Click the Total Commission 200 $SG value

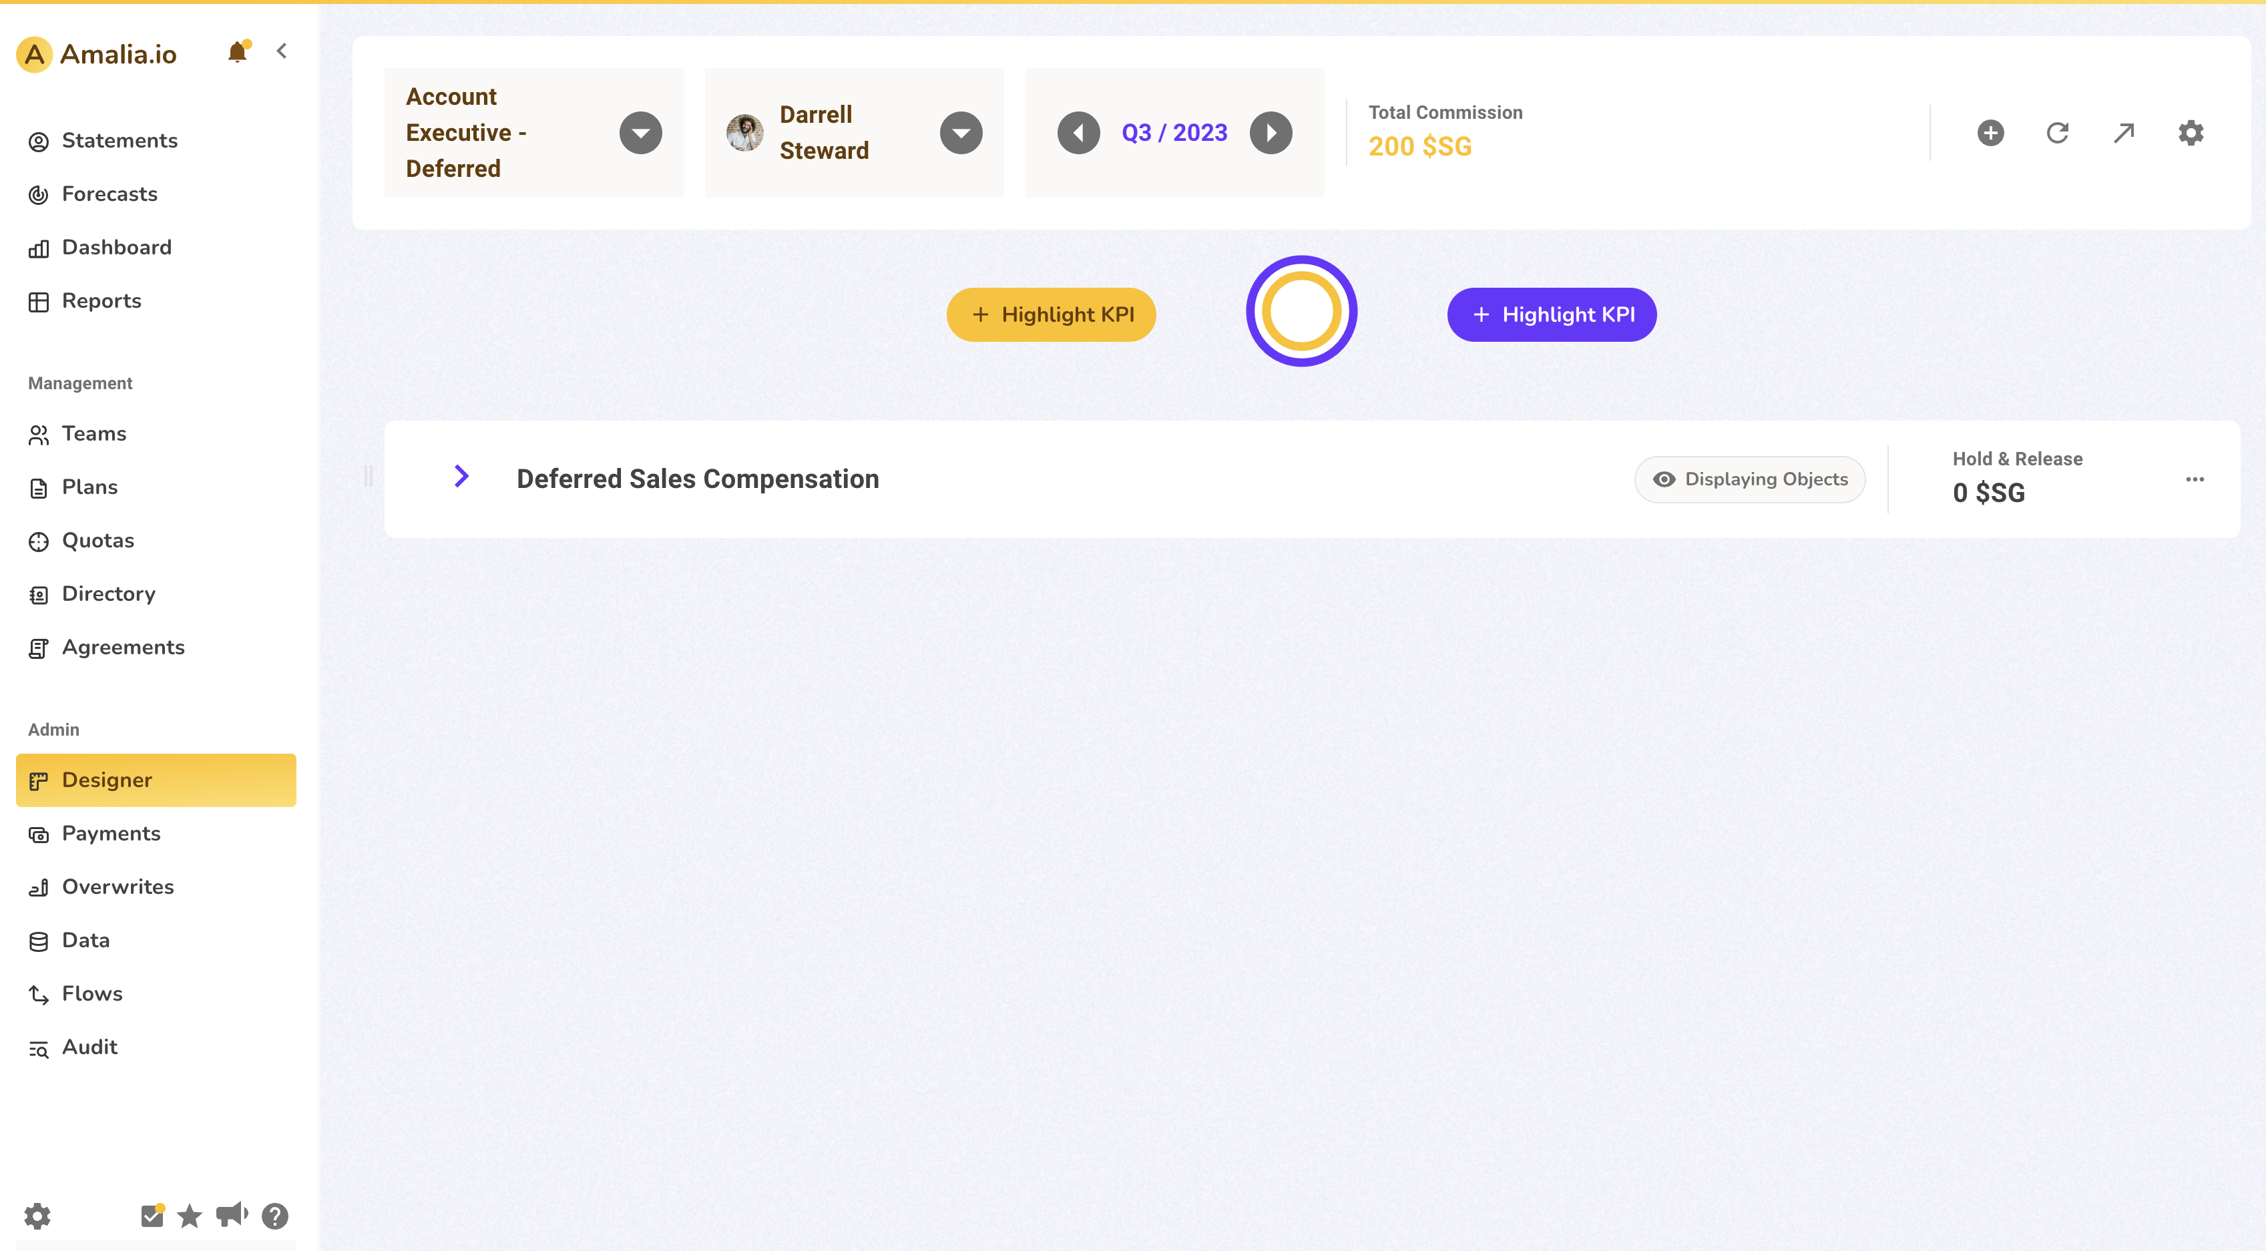(x=1420, y=147)
